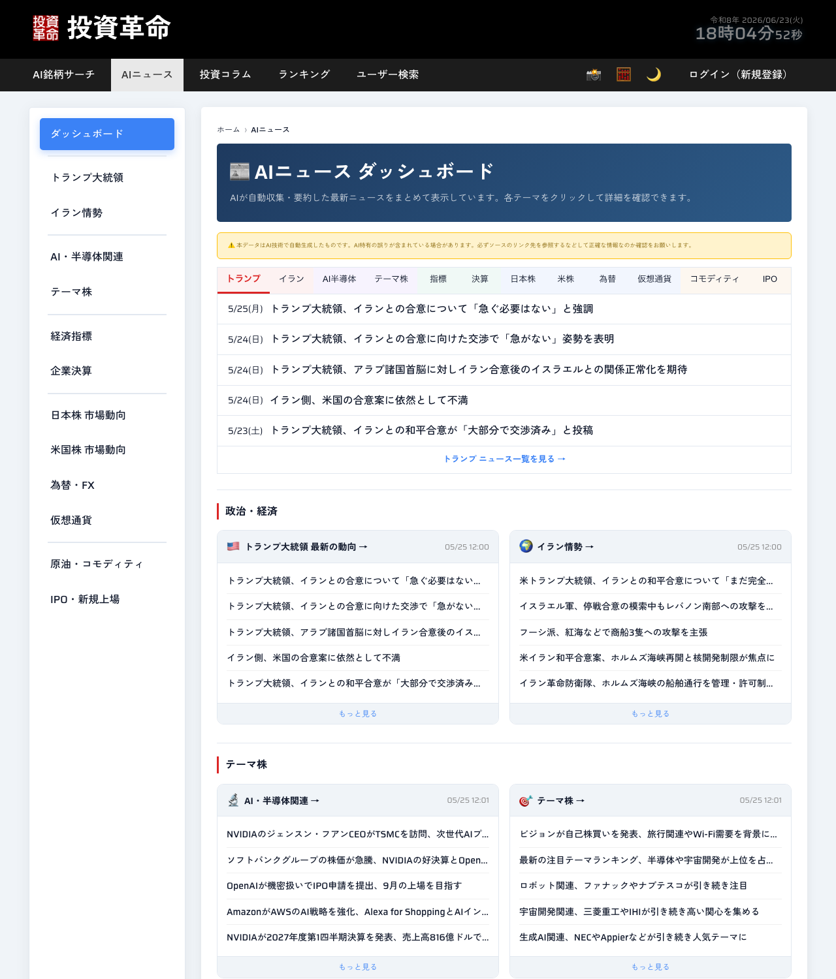
Task: Click the globe icon on イラン情勢 card
Action: point(526,546)
